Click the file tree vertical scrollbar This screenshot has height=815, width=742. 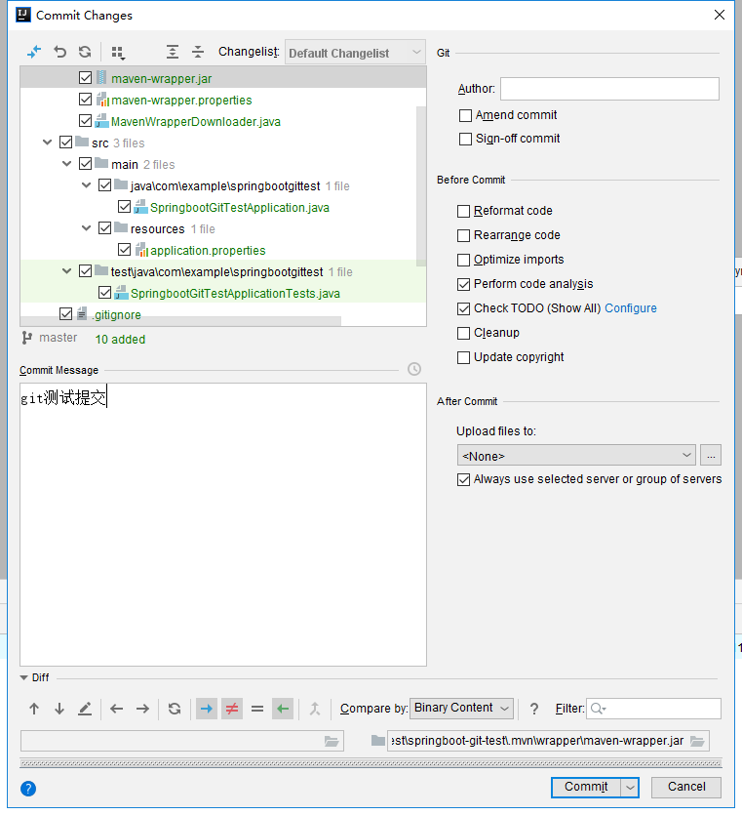421,186
